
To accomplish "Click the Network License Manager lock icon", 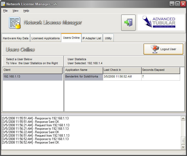I will click(15, 23).
